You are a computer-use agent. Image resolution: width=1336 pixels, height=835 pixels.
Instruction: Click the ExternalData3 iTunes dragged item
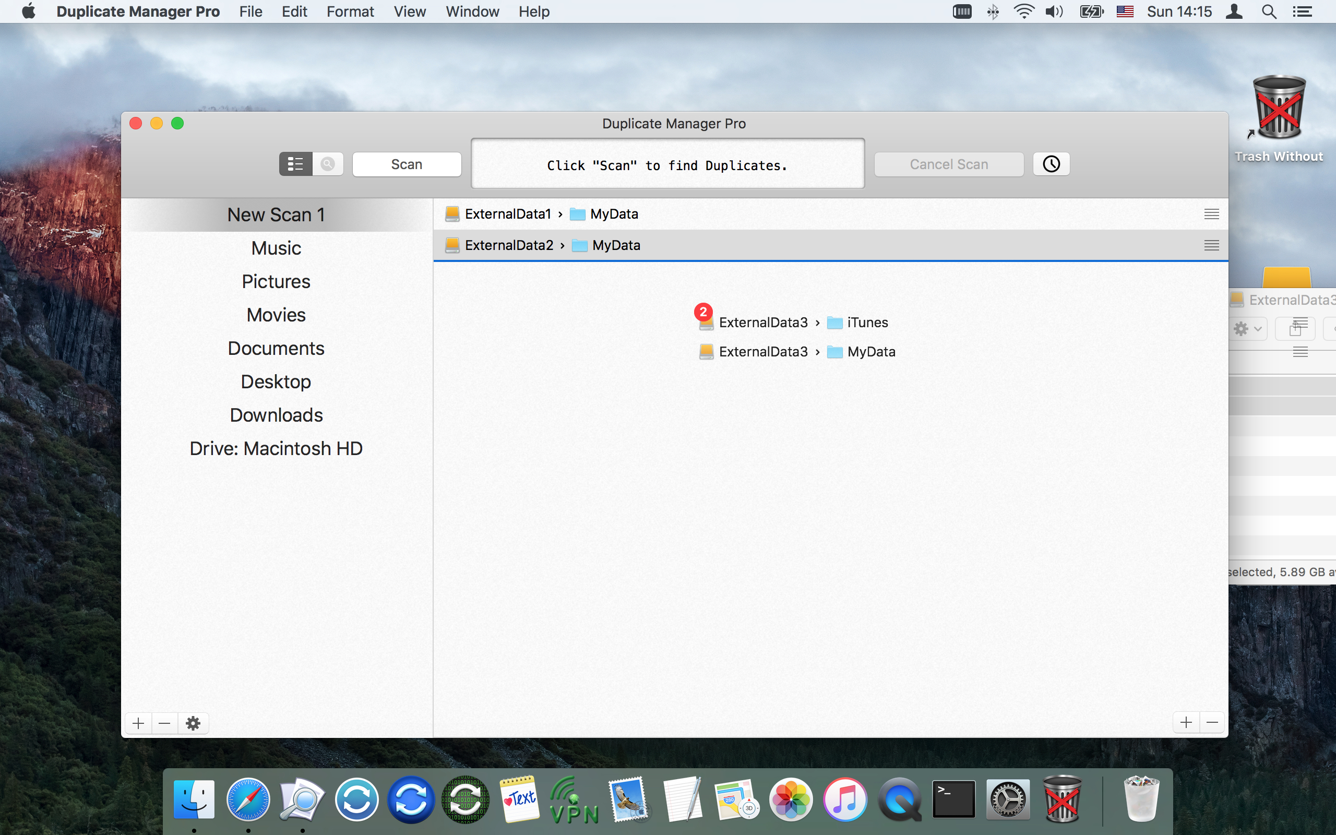(793, 323)
